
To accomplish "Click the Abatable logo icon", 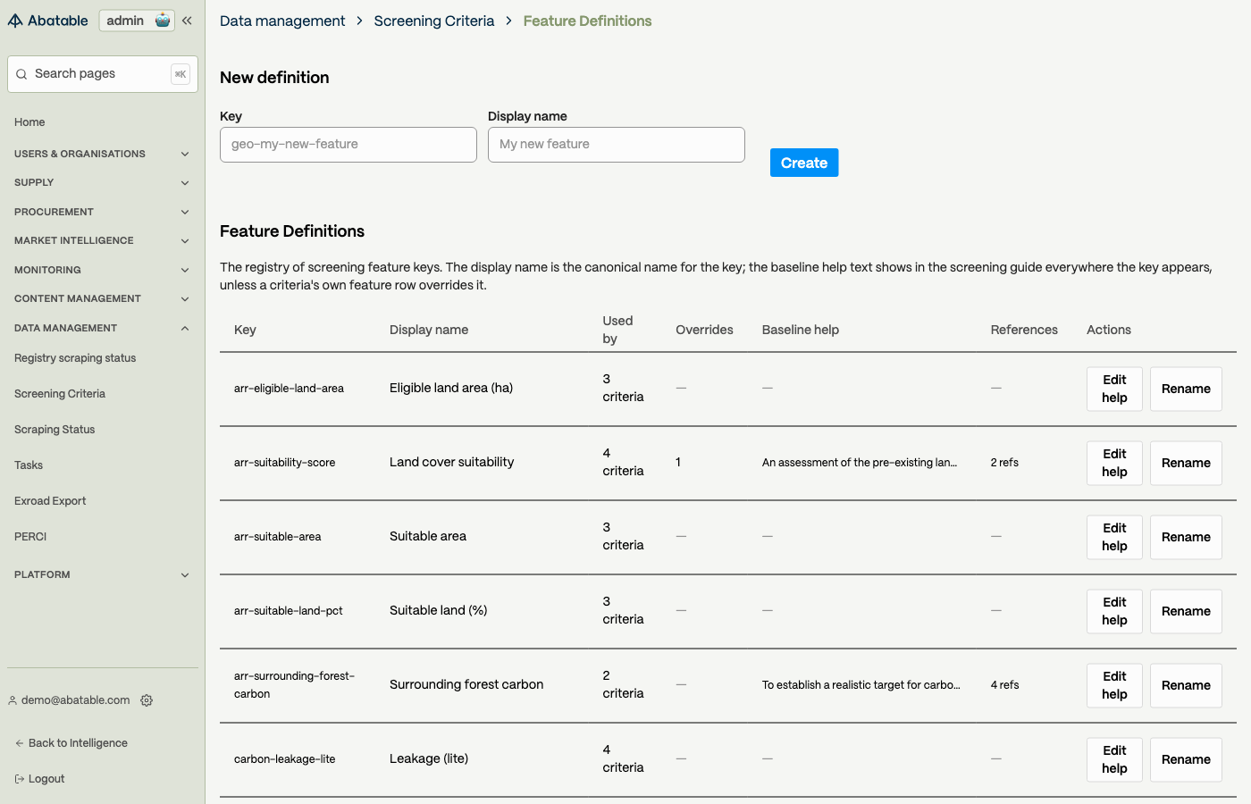I will [15, 21].
